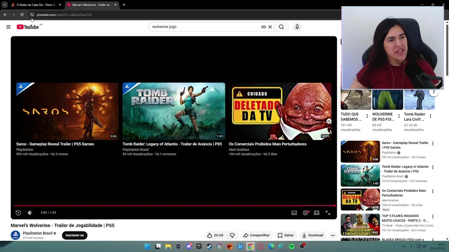449x252 pixels.
Task: Open options menu for sidebar Saros video
Action: tap(433, 143)
